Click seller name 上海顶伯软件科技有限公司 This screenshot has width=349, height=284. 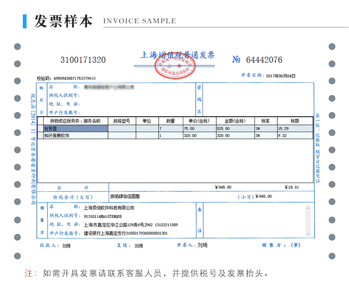[109, 208]
